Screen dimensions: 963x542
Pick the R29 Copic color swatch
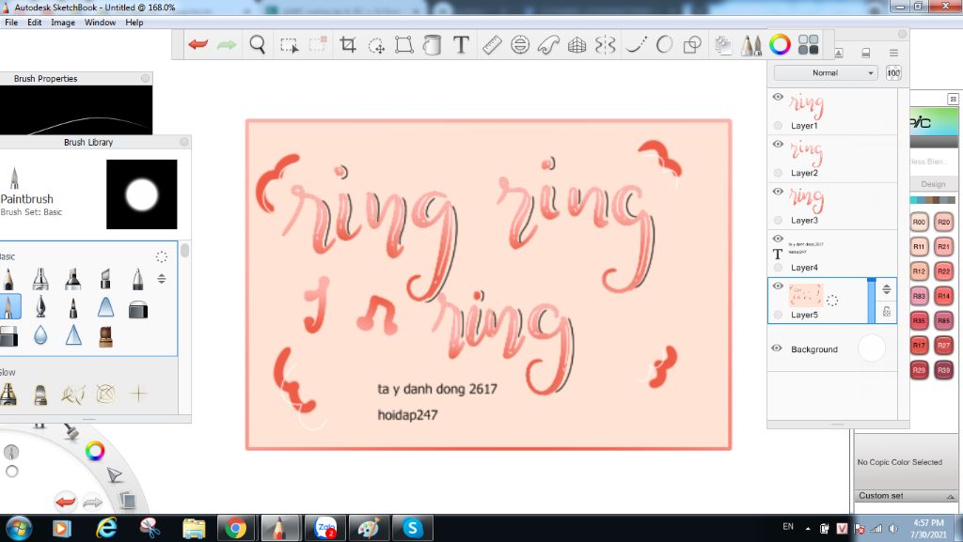click(x=919, y=370)
